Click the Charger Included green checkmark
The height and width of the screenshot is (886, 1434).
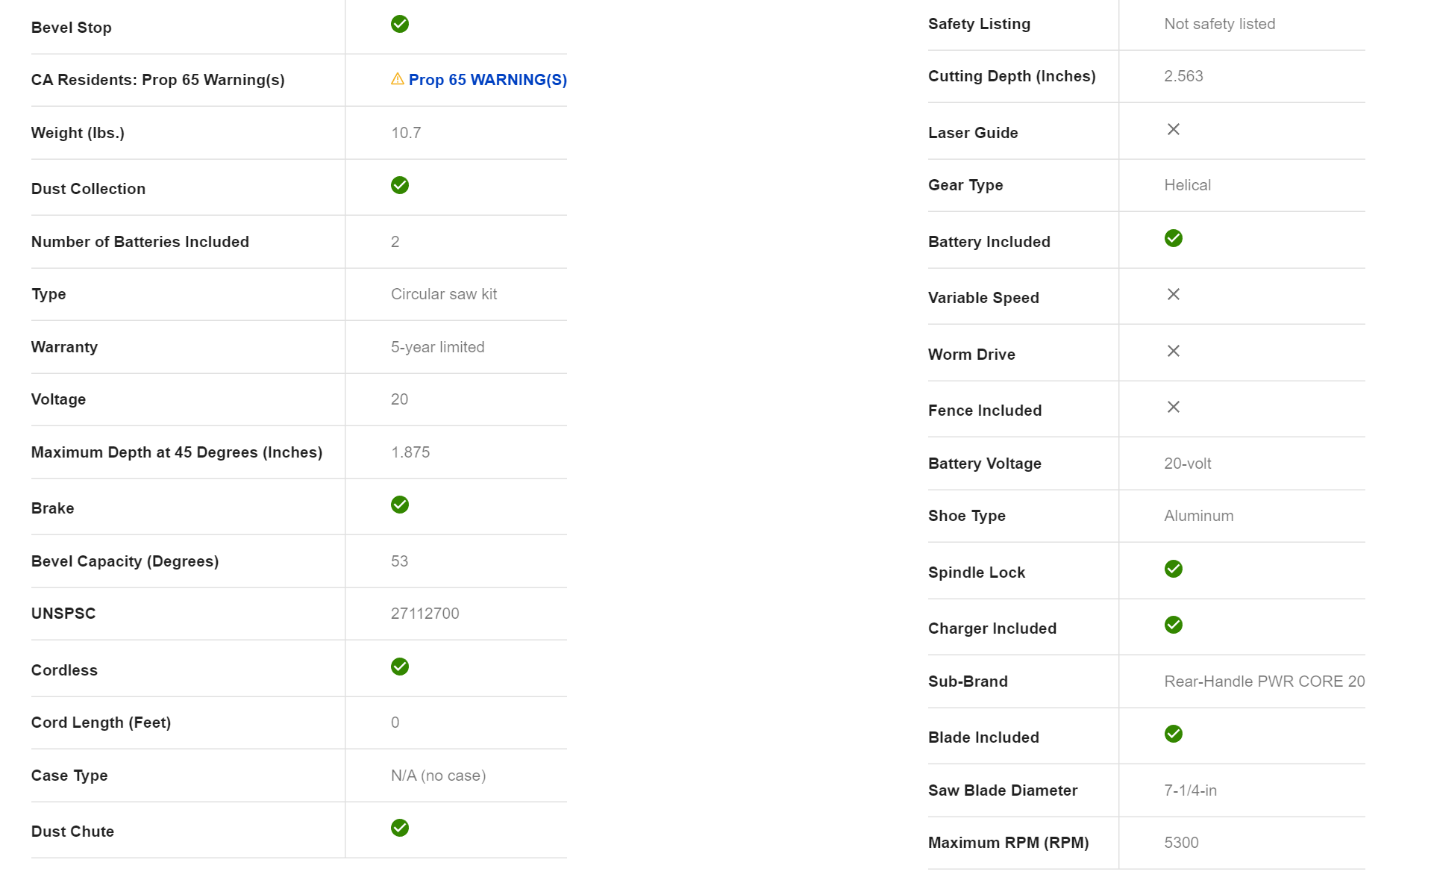pos(1174,625)
